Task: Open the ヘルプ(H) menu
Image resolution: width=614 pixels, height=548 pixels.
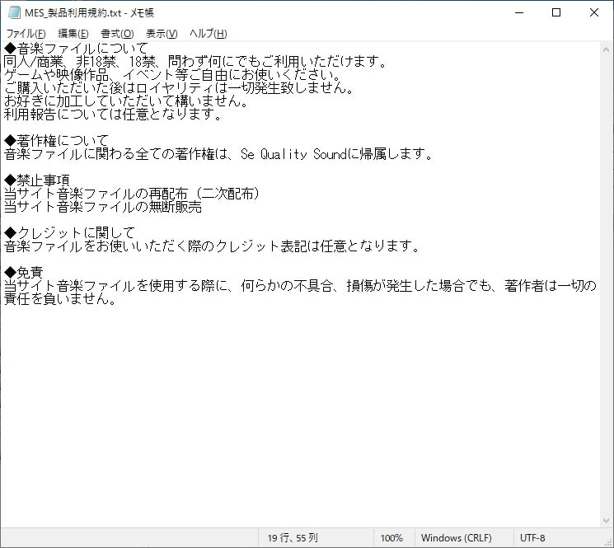Action: coord(208,34)
